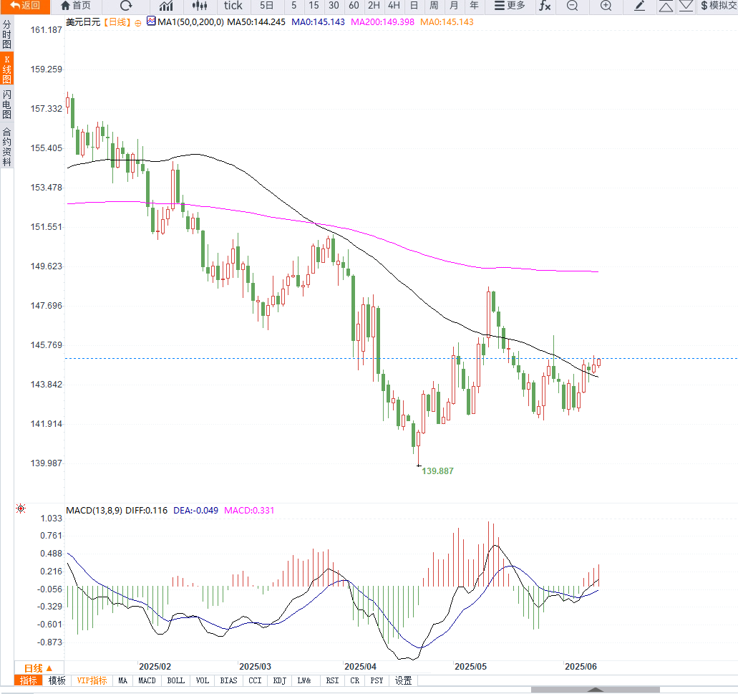Select the 月 monthly timeframe

click(x=454, y=6)
